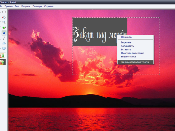Screen dimensions: 175x131
Task: Expand the Справка menu
Action: click(48, 6)
